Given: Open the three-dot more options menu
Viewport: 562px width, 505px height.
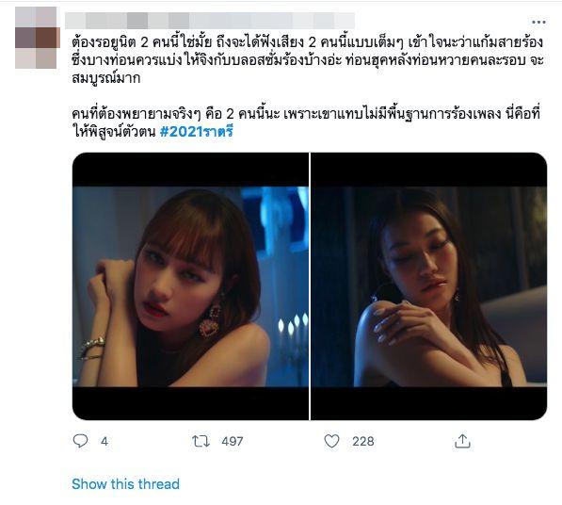Looking at the screenshot, I should pos(538,23).
